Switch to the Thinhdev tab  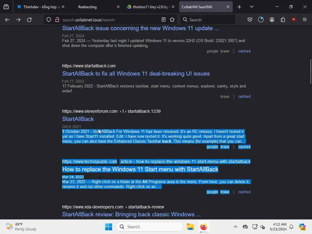41,7
